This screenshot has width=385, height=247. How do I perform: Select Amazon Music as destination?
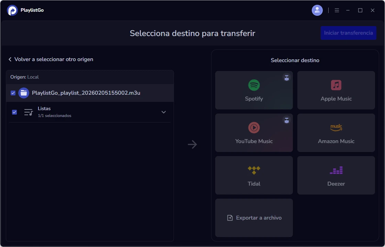pos(336,133)
